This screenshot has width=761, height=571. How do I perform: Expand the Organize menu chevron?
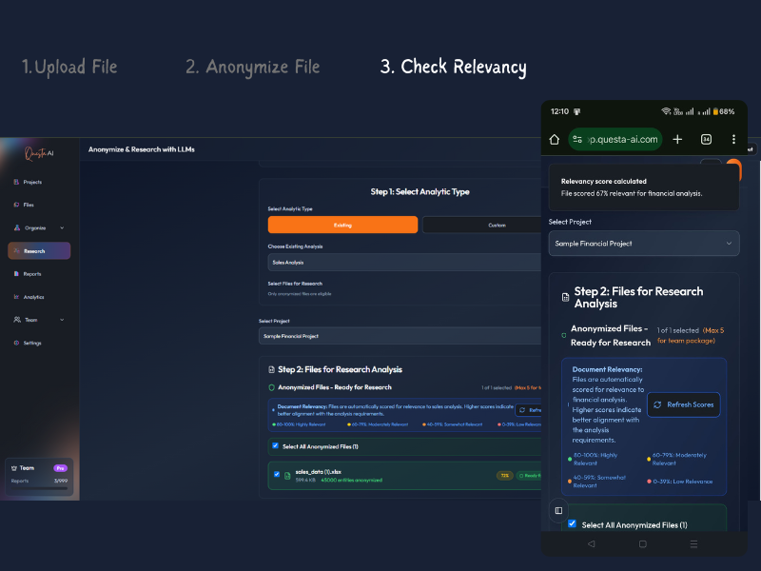point(62,227)
